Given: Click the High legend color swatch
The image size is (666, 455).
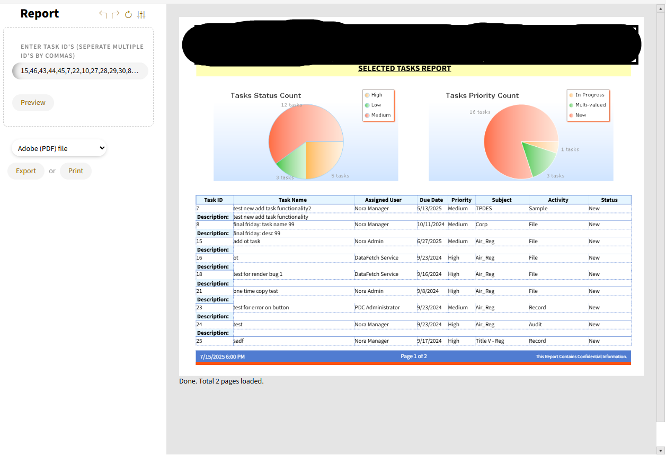Looking at the screenshot, I should 367,95.
